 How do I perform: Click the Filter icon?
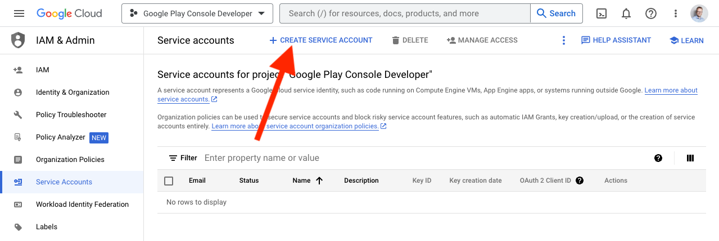pyautogui.click(x=173, y=158)
